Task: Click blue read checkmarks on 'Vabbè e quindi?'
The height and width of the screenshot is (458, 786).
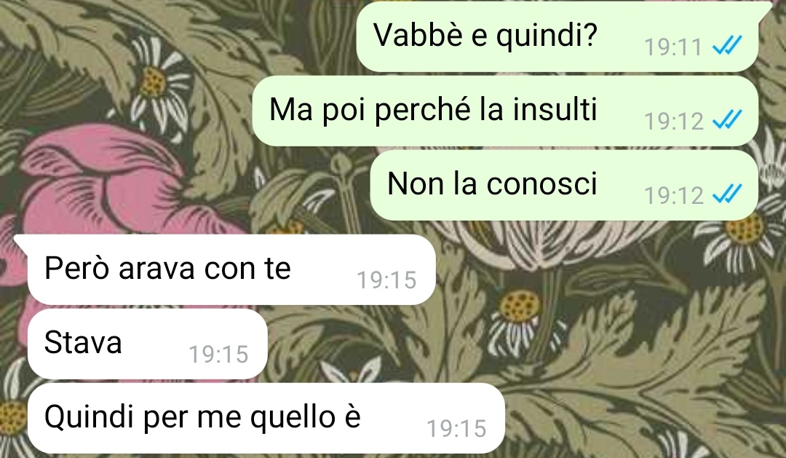Action: pos(727,46)
